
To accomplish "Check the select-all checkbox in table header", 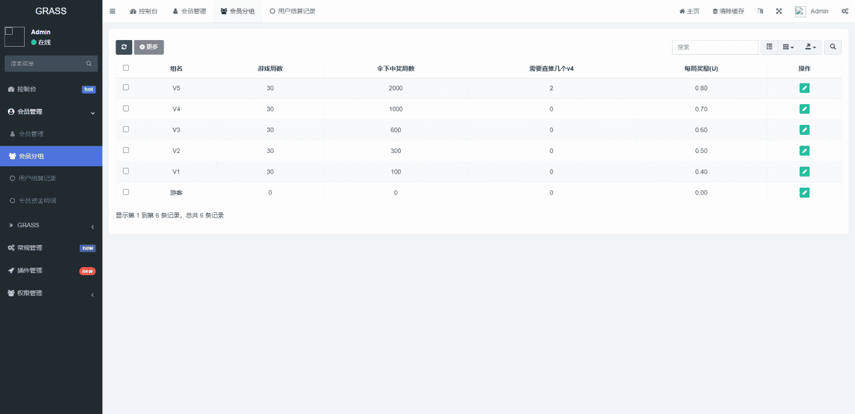I will point(126,67).
